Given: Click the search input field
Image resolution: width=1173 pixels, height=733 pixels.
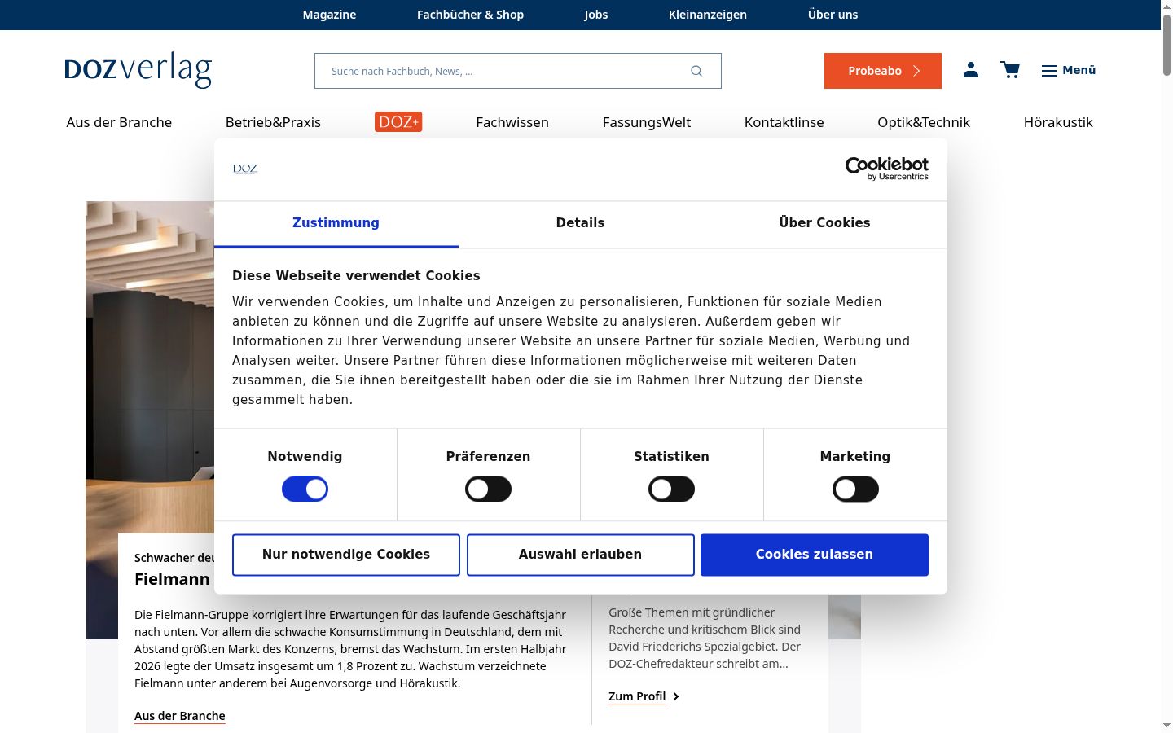Looking at the screenshot, I should [x=518, y=71].
